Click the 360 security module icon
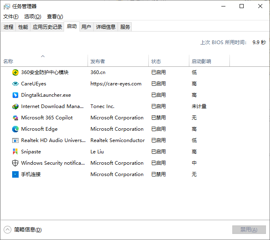Viewport: 270px width, 240px height. pyautogui.click(x=15, y=72)
